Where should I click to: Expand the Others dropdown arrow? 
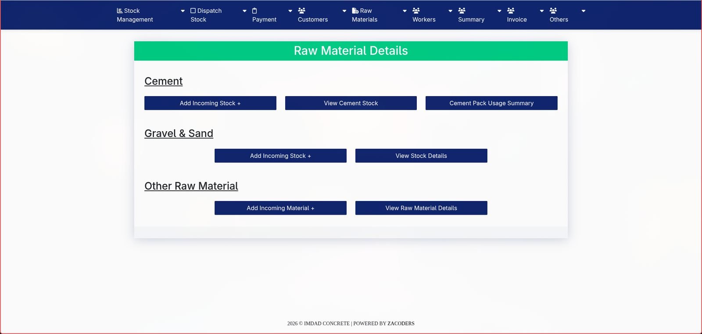584,11
